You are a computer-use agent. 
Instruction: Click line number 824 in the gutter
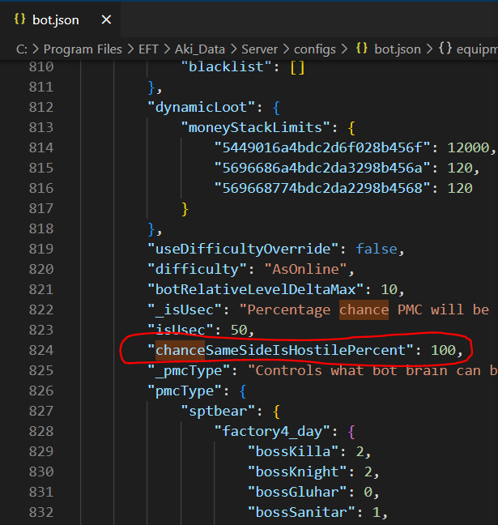click(x=40, y=350)
